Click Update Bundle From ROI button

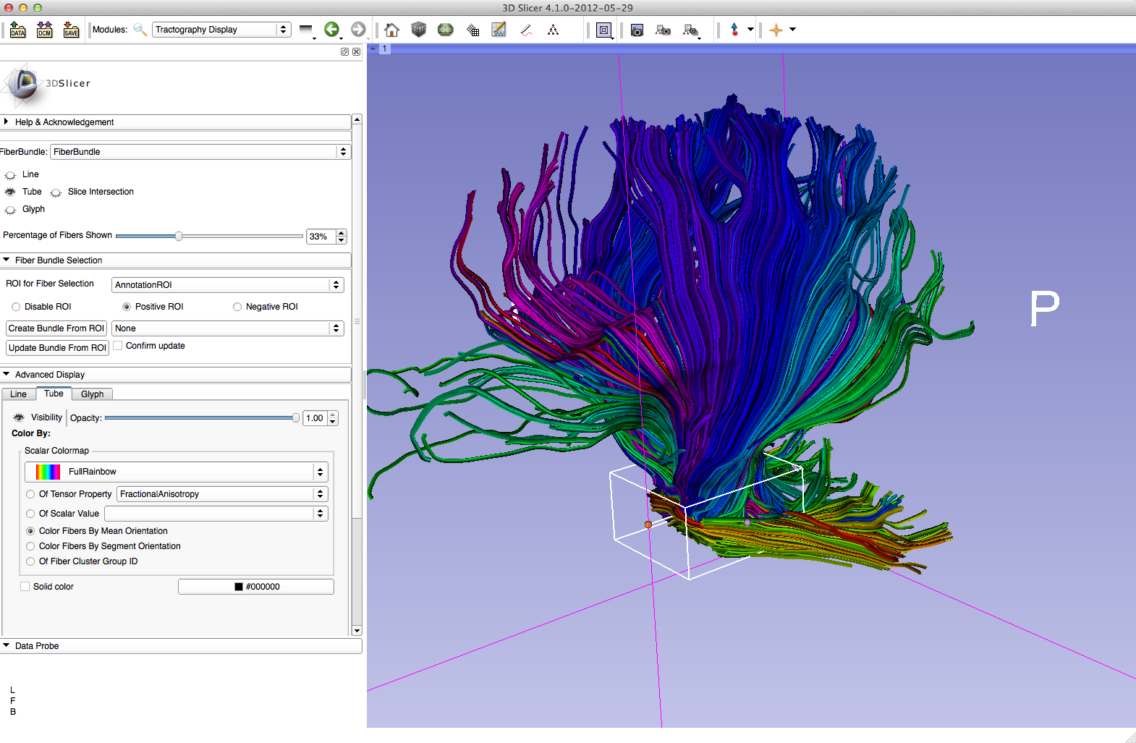point(57,348)
